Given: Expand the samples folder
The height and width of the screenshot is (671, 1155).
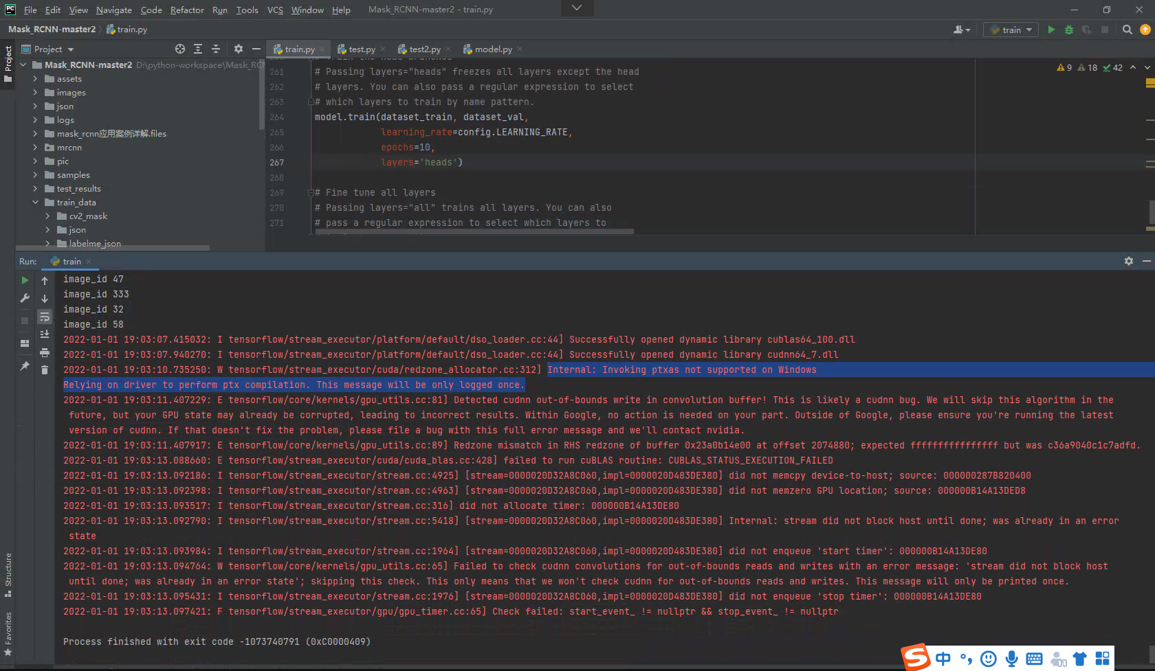Looking at the screenshot, I should point(35,174).
